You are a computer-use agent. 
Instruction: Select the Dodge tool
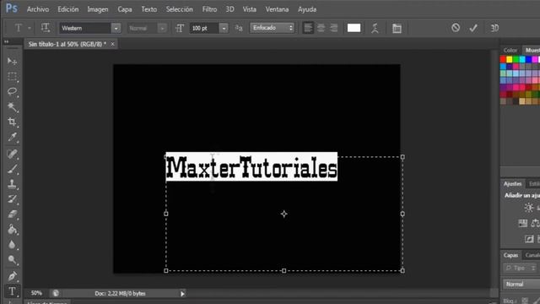[x=12, y=260]
